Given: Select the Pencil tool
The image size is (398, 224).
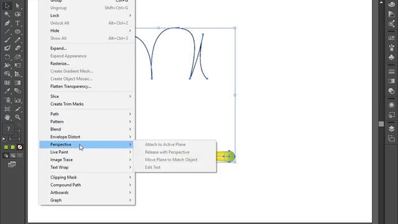Looking at the screenshot, I should 17,40.
